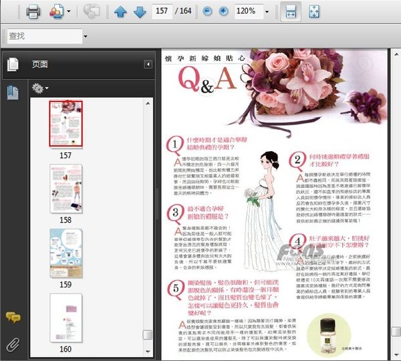Screen dimensions: 401x361
Task: Click the share/collaborate icon
Action: coord(56,11)
